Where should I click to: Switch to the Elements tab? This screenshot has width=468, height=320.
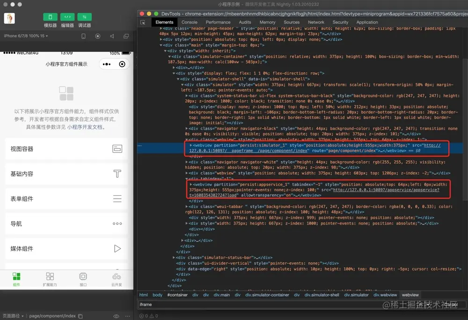point(164,22)
